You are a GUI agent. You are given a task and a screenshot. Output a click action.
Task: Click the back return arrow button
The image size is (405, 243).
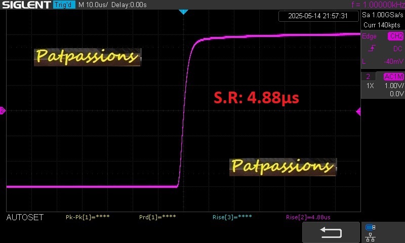tap(331, 232)
